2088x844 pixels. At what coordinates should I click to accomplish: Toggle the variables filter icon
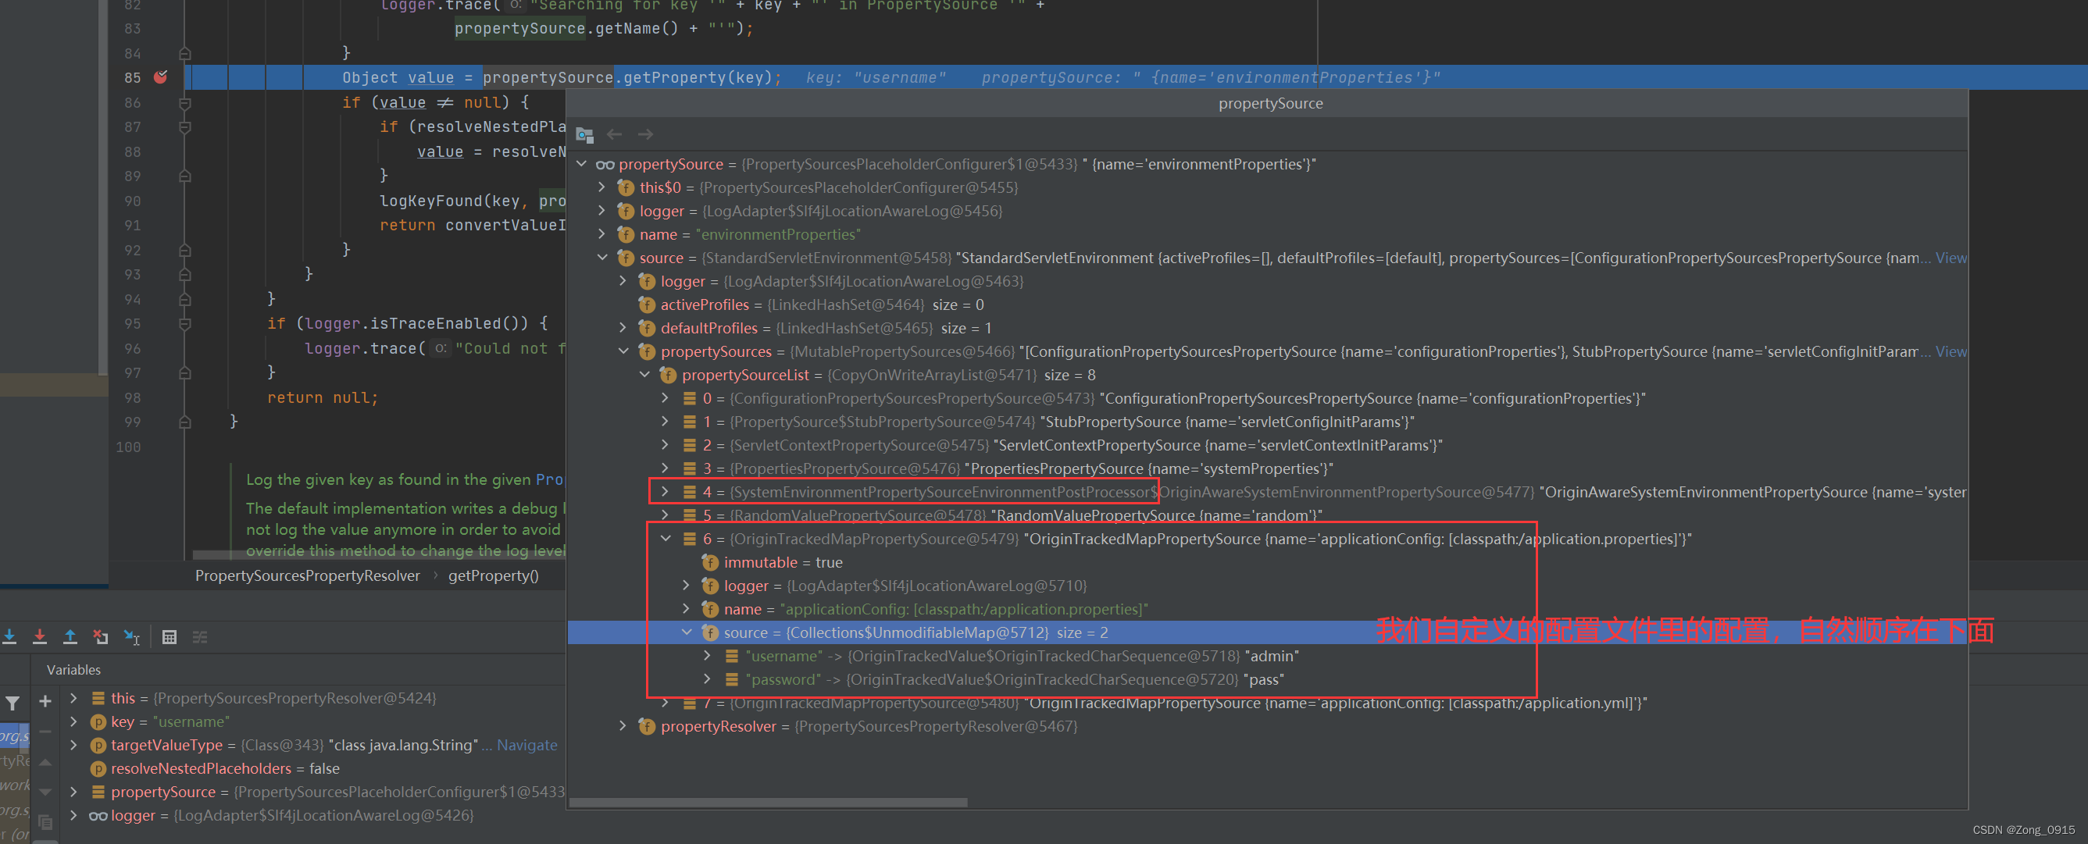[x=13, y=703]
